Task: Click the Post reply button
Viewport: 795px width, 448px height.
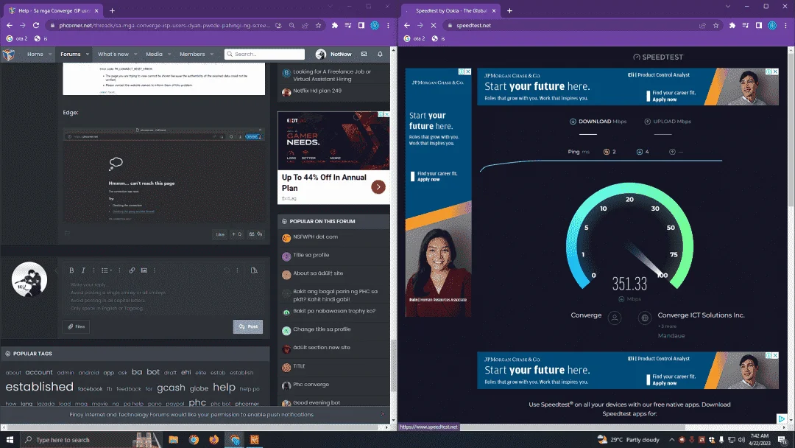Action: point(248,326)
